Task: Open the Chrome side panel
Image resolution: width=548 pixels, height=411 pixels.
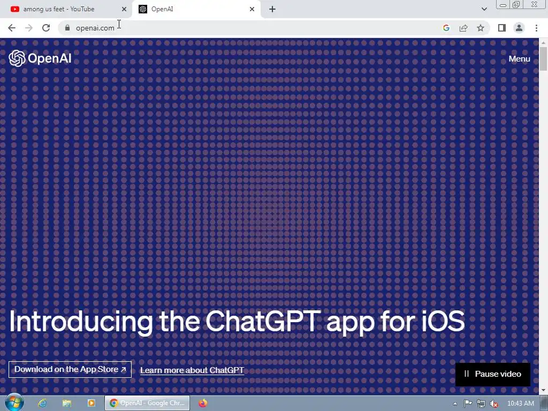Action: [502, 28]
